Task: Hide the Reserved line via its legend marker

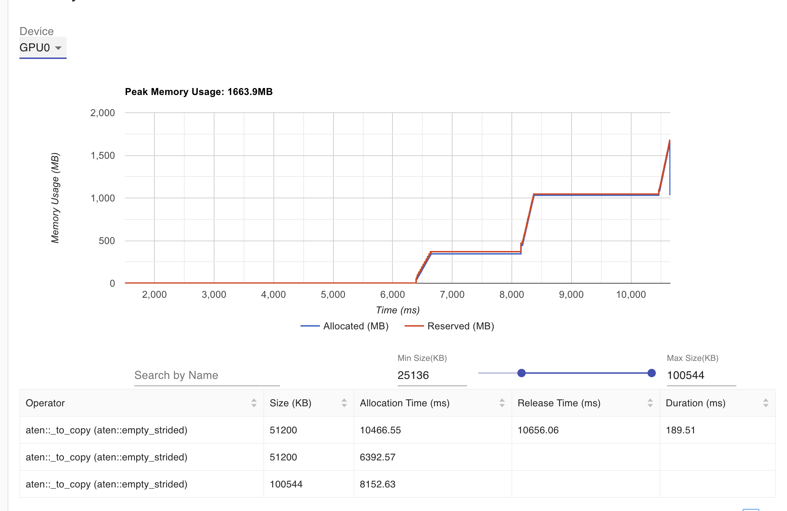Action: click(x=414, y=326)
